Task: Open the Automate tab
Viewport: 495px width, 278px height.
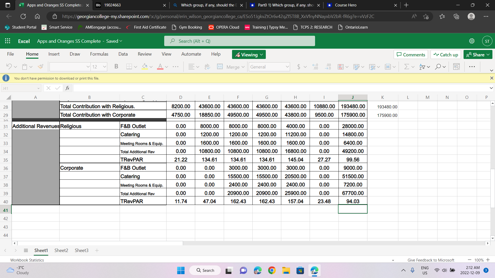Action: click(x=191, y=54)
